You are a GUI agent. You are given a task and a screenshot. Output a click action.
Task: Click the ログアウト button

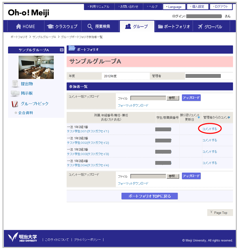[221, 7]
